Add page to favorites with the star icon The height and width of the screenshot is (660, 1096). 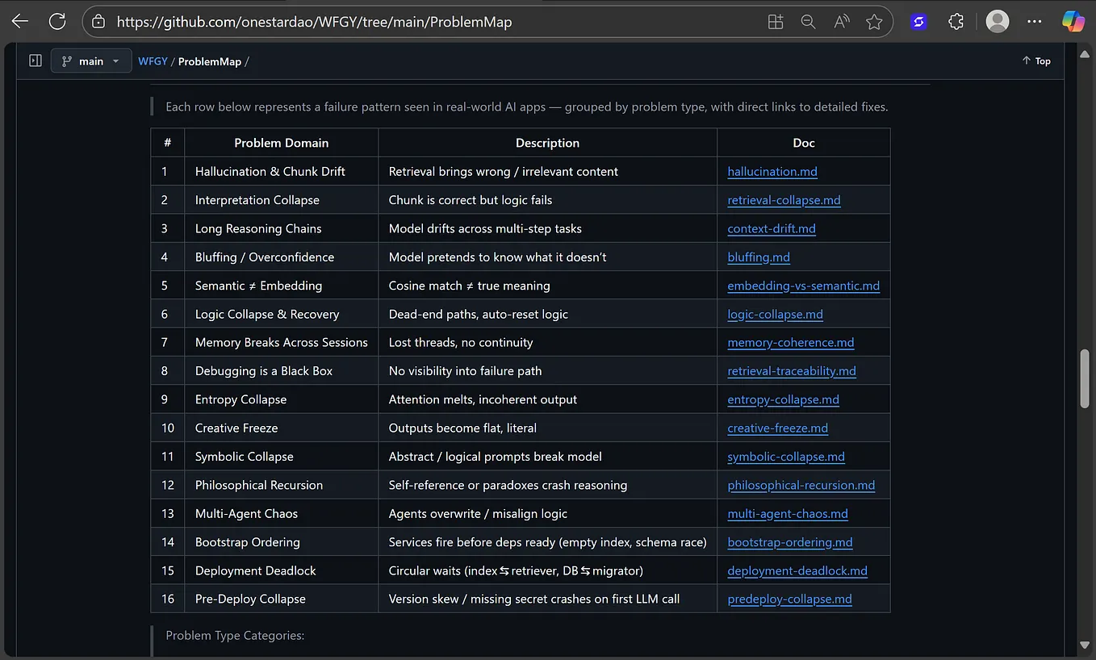pyautogui.click(x=874, y=22)
